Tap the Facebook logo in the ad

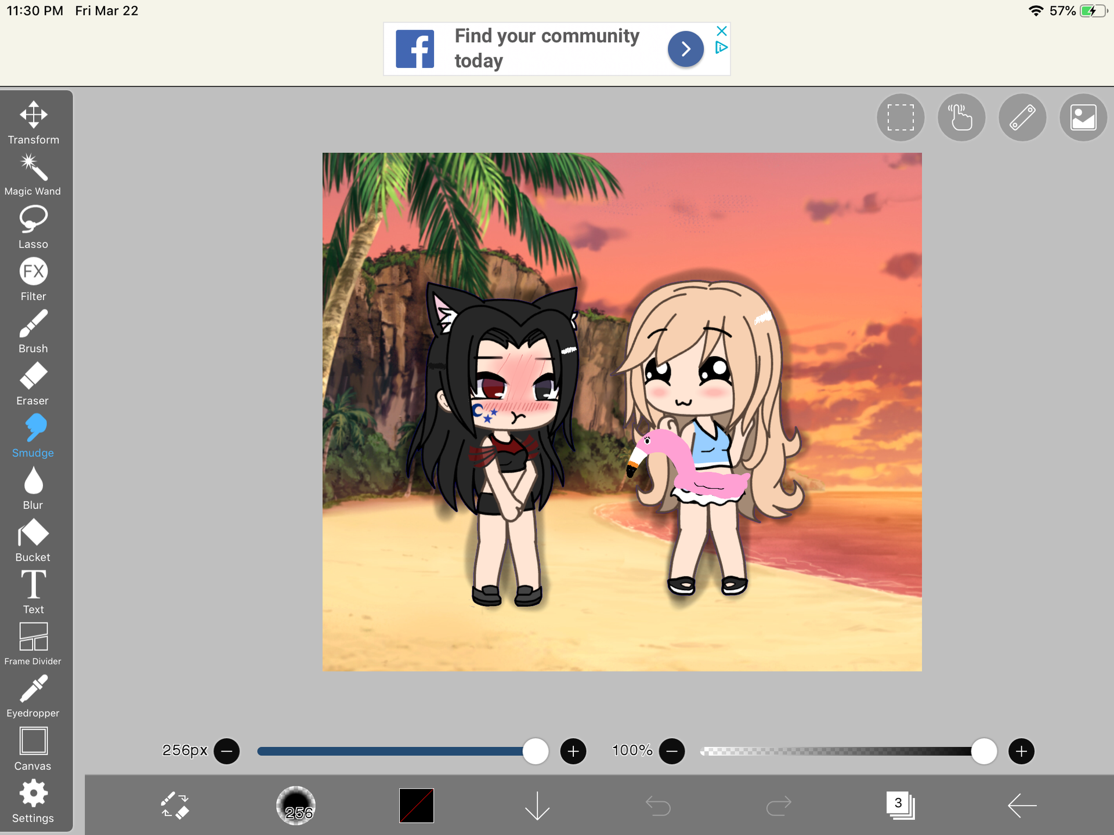tap(415, 49)
